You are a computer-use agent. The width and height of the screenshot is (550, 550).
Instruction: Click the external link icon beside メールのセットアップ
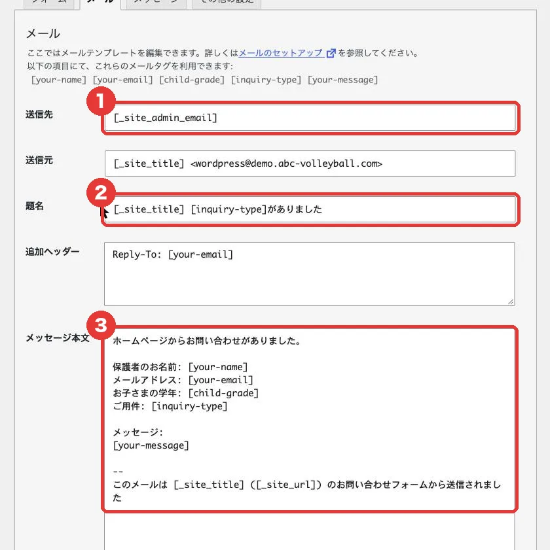tap(331, 54)
